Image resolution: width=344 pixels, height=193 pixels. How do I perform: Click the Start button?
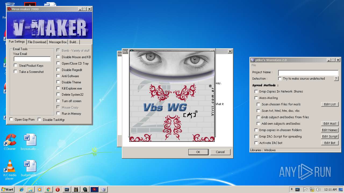[x=7, y=190]
